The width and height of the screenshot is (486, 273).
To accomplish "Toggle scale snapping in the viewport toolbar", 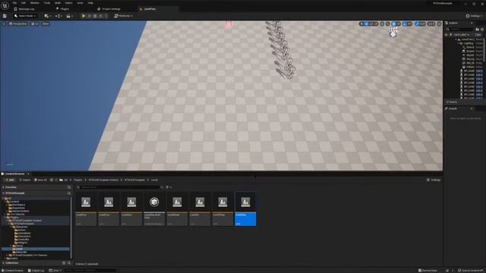I will pos(417,24).
